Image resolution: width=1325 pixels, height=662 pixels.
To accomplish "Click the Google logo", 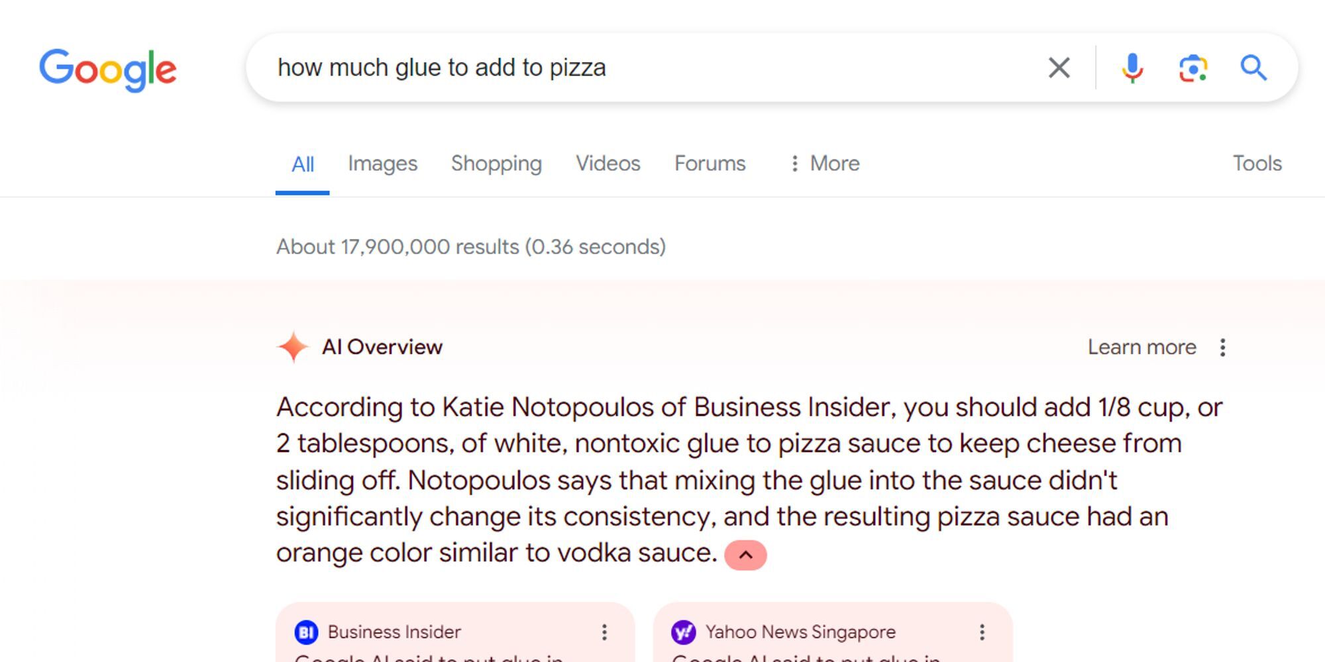I will pyautogui.click(x=108, y=69).
